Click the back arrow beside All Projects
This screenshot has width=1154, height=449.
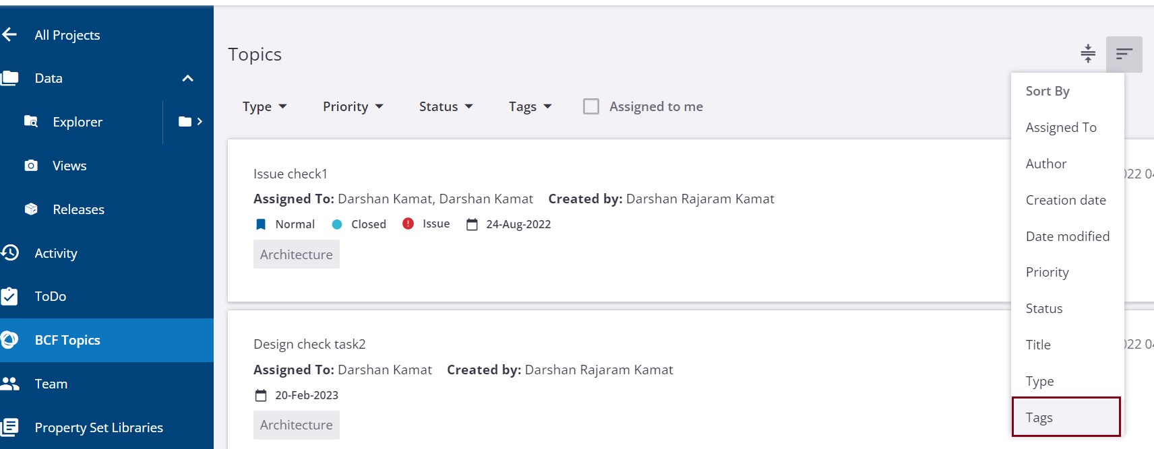pos(9,34)
